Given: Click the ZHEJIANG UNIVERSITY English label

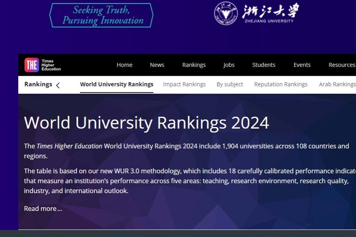Looking at the screenshot, I should click(x=269, y=21).
